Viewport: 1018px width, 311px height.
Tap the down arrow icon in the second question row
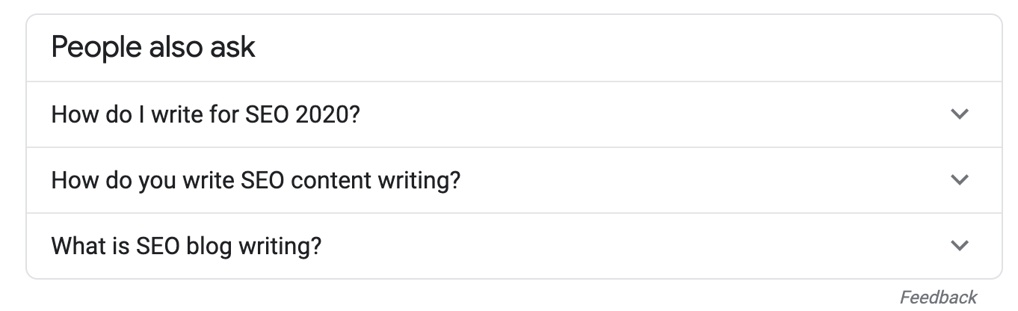click(959, 180)
